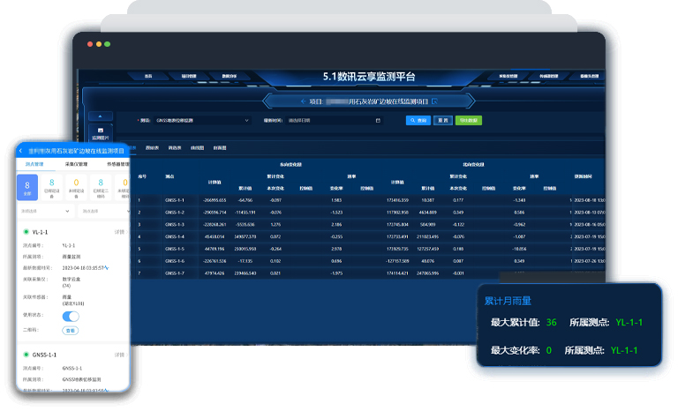Image resolution: width=678 pixels, height=411 pixels.
Task: Click the 监测图片 sidebar icon button
Action: [x=101, y=133]
